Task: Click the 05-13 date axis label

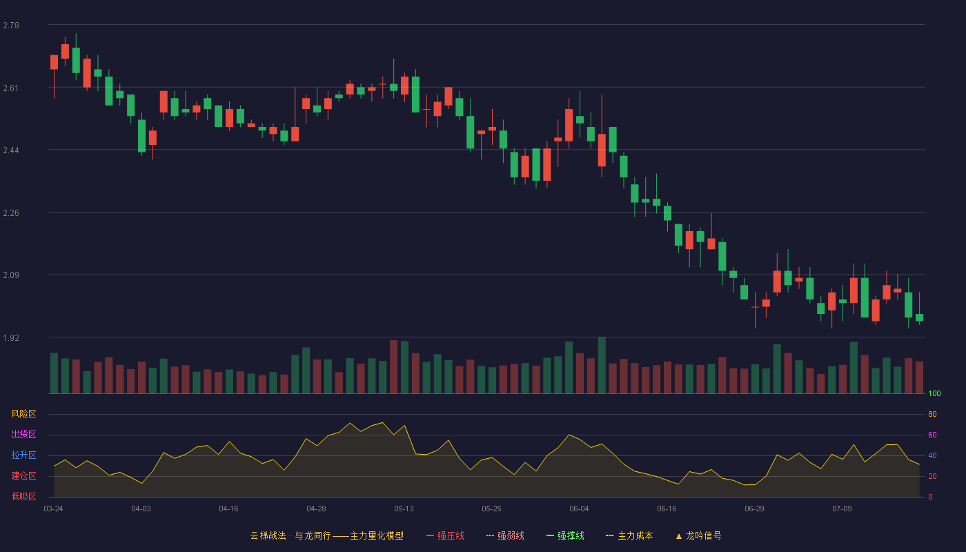Action: (x=404, y=509)
